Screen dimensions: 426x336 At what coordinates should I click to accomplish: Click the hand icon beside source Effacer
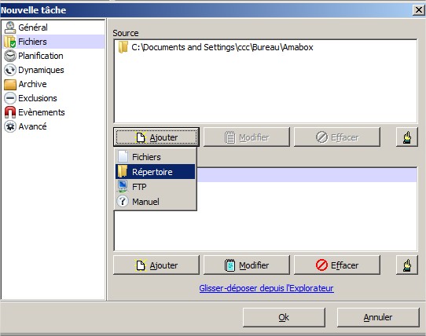406,137
